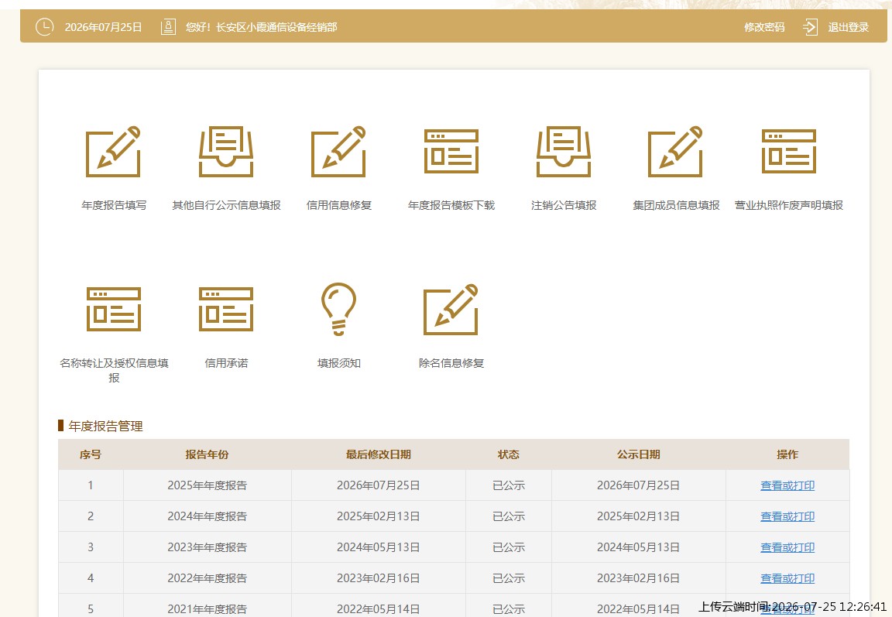
Task: Open 营业执照作废声明填报 icon
Action: coord(788,151)
